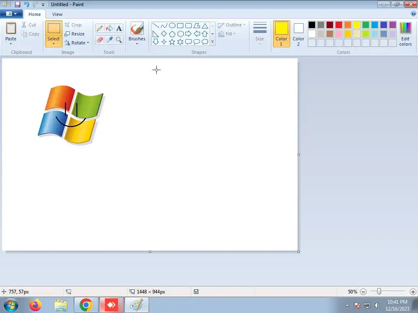Choose the Pentagon shape
This screenshot has height=313, width=418.
172,34
